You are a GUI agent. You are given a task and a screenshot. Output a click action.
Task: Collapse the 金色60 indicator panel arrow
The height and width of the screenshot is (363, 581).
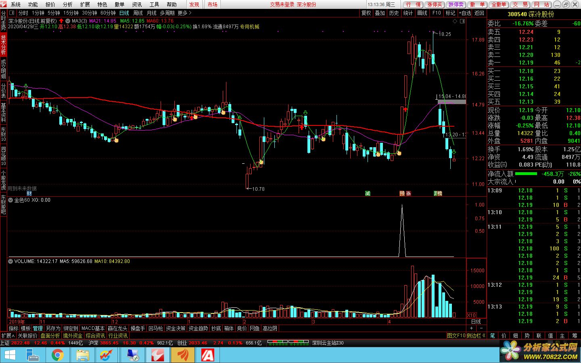[10, 200]
